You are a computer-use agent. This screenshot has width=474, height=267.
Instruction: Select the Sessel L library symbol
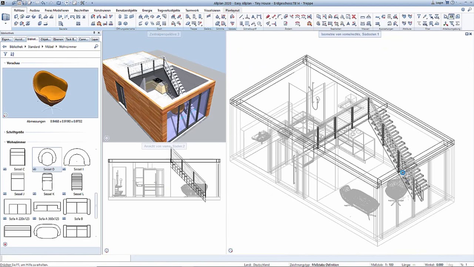click(77, 185)
